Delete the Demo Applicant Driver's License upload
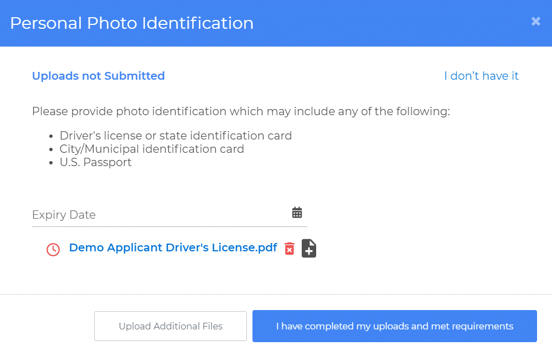552x356 pixels. coord(289,248)
